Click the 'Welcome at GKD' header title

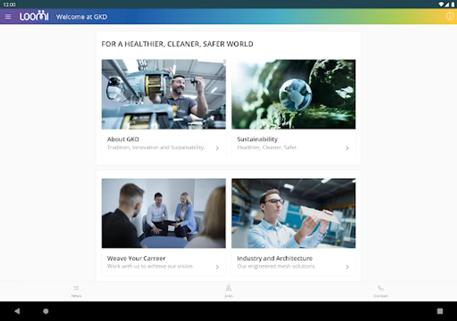(x=82, y=17)
